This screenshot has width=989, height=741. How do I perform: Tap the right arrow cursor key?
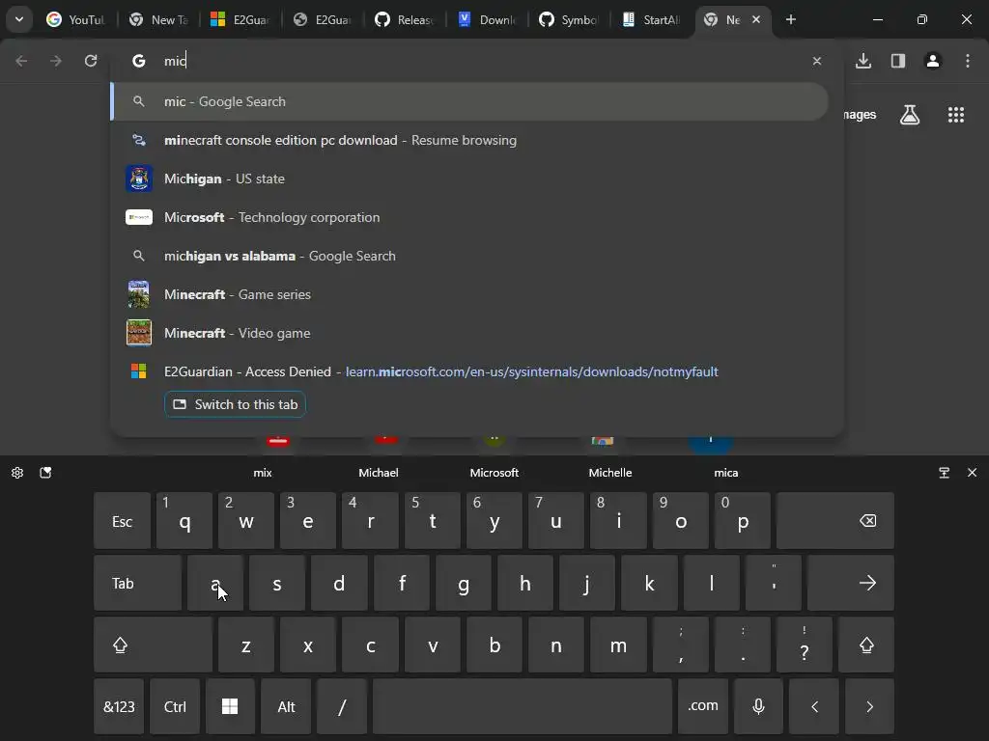click(x=870, y=706)
